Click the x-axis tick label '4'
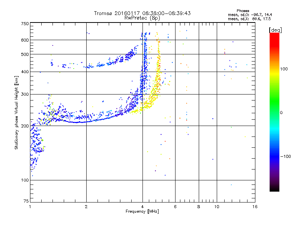The image size is (300, 225). (x=142, y=207)
